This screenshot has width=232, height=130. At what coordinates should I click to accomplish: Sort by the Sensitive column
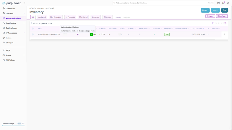157,29
